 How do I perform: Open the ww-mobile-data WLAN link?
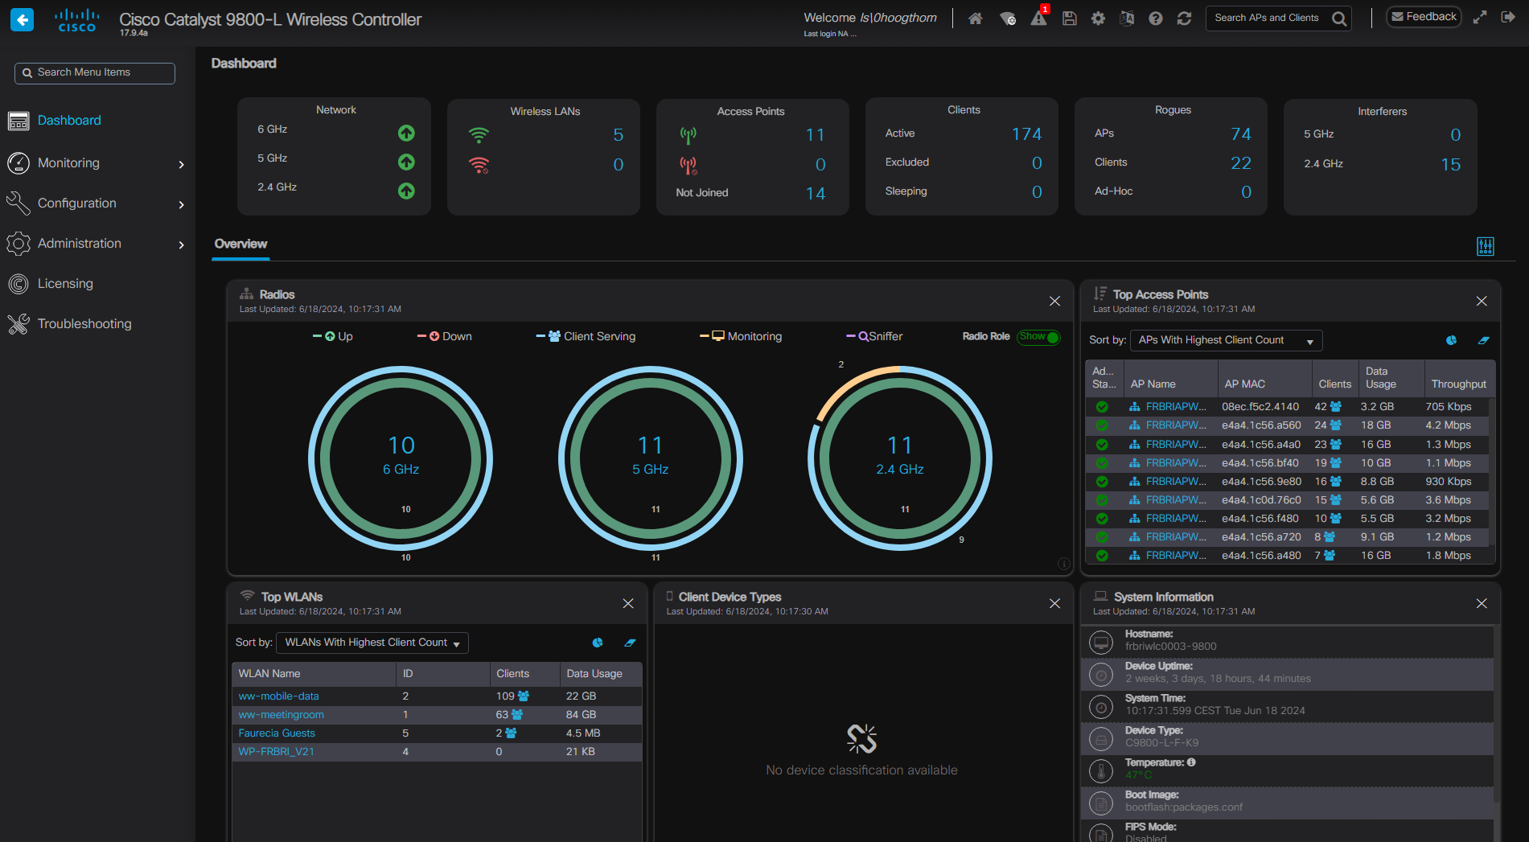click(x=278, y=696)
